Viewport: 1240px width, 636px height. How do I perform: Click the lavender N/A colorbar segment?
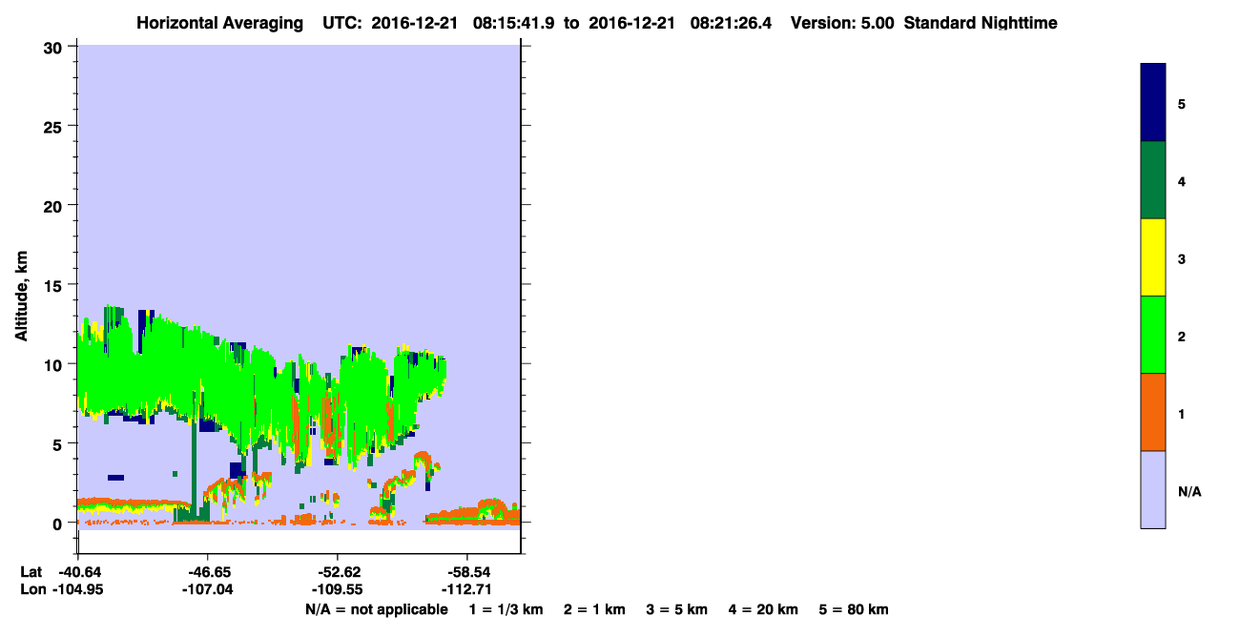pyautogui.click(x=1153, y=489)
